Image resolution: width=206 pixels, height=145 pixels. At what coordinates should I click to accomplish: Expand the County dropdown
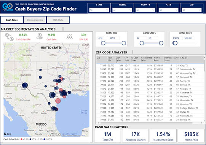click(x=145, y=10)
